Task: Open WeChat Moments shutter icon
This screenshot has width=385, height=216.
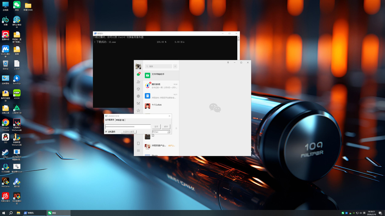Action: [138, 96]
